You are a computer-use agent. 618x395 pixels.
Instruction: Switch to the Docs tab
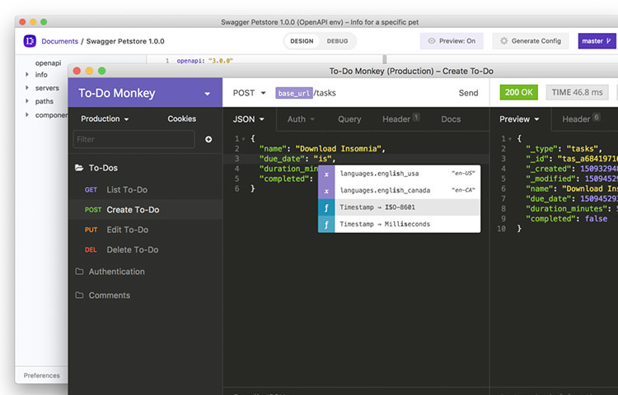point(451,119)
